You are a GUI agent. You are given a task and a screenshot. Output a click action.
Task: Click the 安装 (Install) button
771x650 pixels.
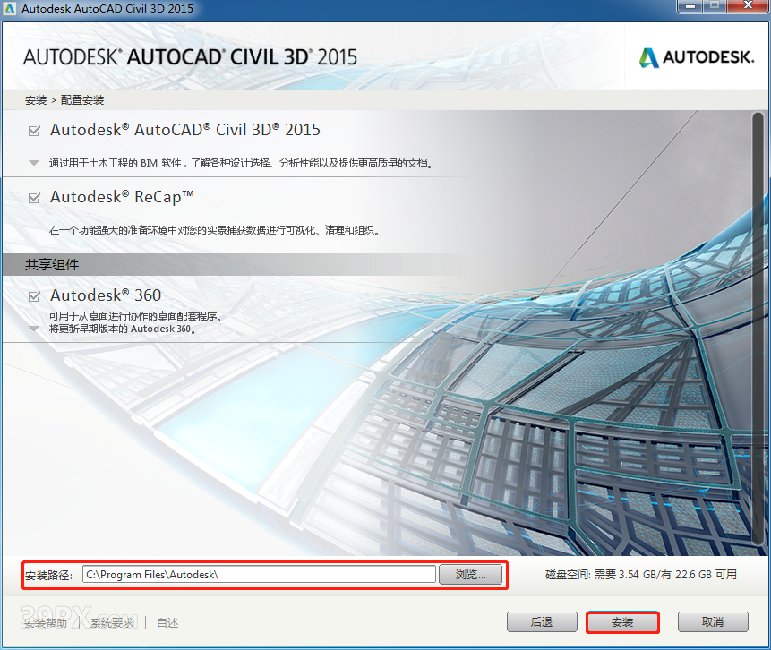tap(622, 621)
